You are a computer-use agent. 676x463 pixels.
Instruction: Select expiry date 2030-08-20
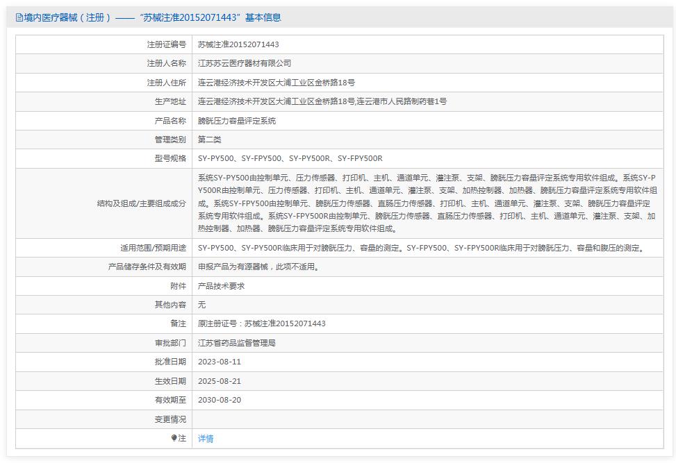220,400
